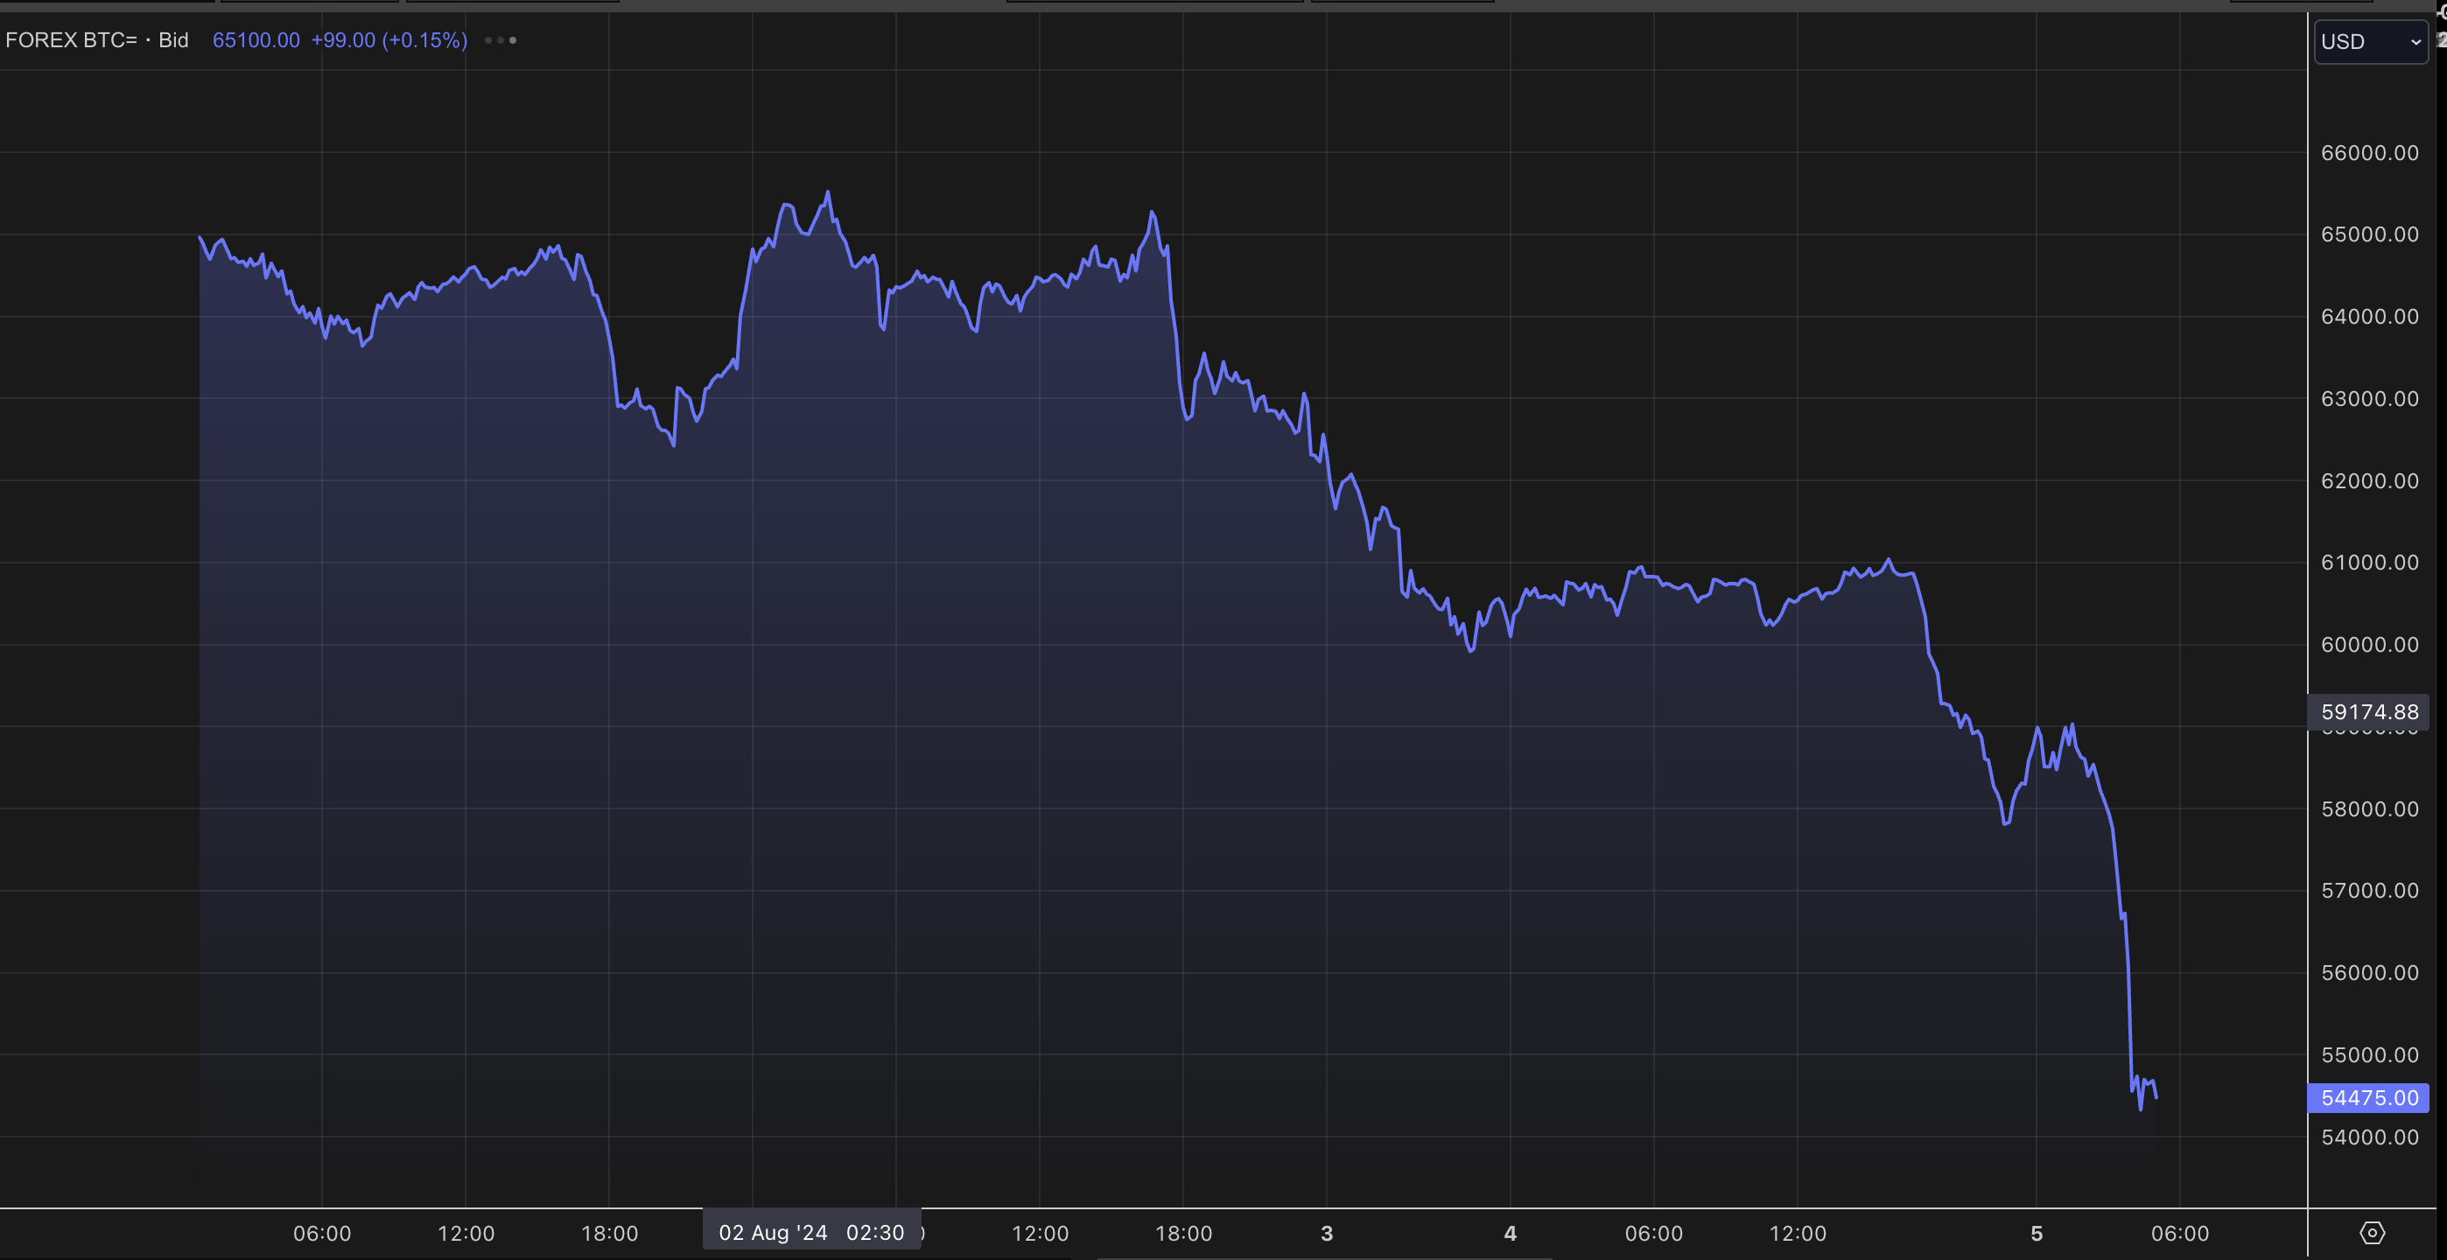Click the day 5 marker on time axis
2447x1260 pixels.
[x=2037, y=1234]
